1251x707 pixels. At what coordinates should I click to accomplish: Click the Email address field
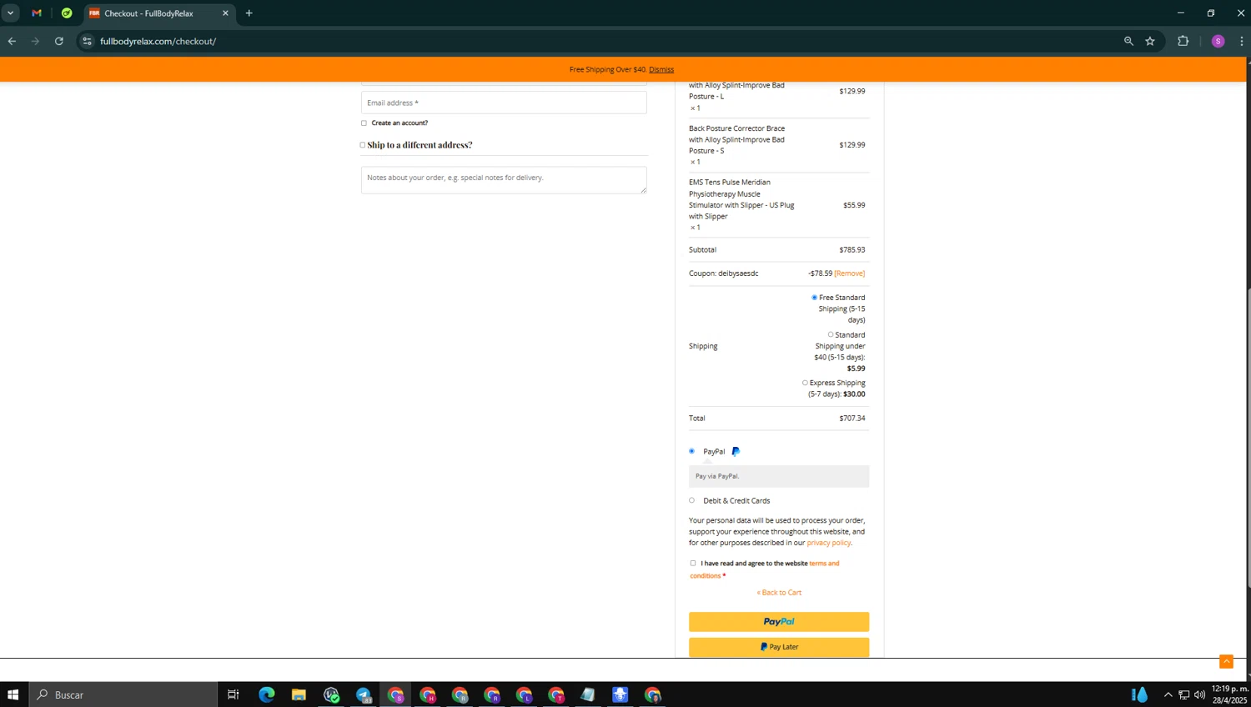[x=504, y=103]
